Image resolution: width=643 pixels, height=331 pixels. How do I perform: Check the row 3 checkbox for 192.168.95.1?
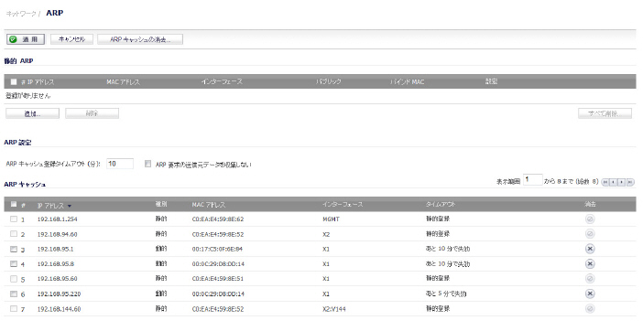pos(14,249)
